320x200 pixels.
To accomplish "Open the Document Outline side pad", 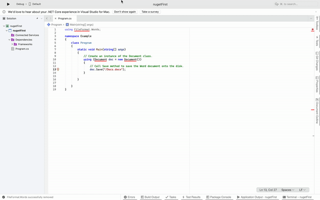I will [x=317, y=111].
